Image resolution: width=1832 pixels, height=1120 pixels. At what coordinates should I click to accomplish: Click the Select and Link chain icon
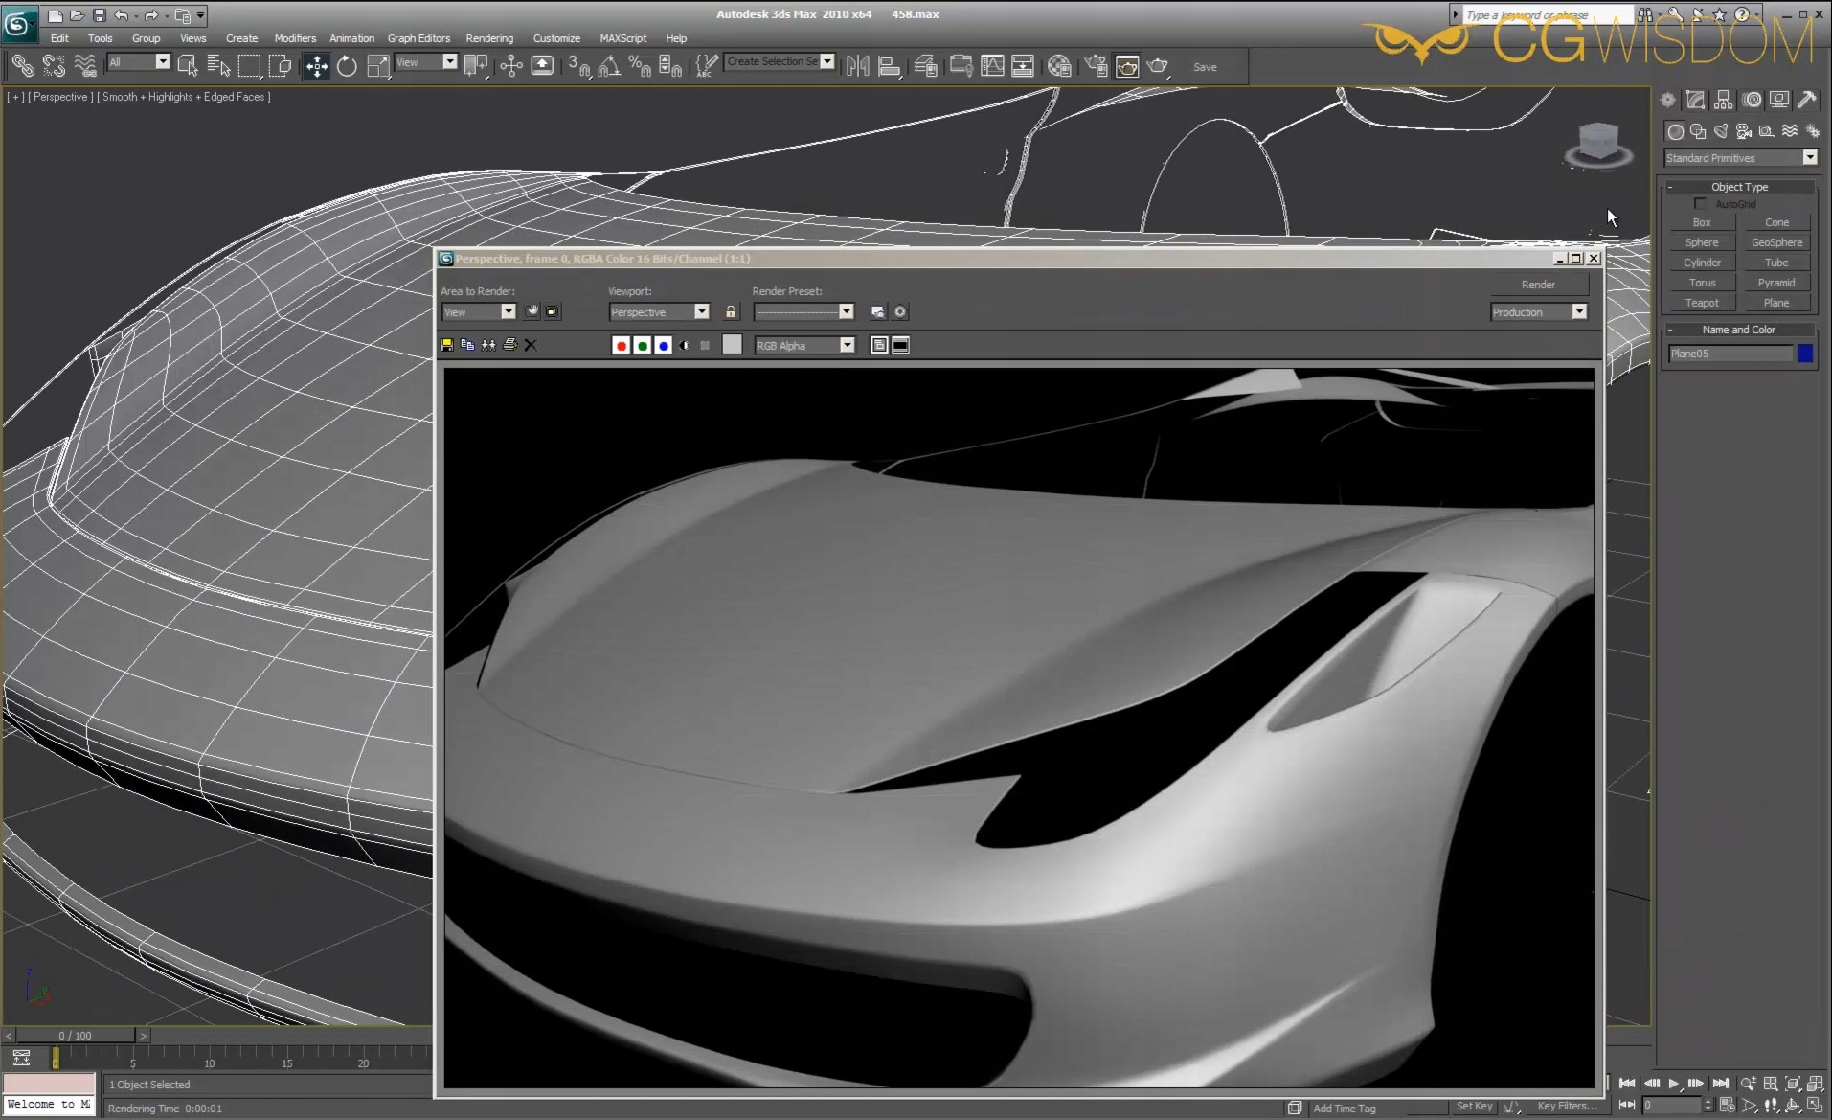[22, 66]
